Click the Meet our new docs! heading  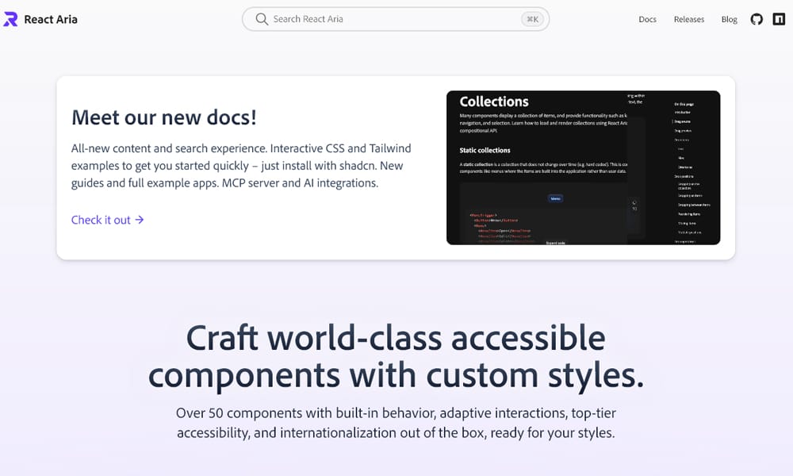pos(164,117)
